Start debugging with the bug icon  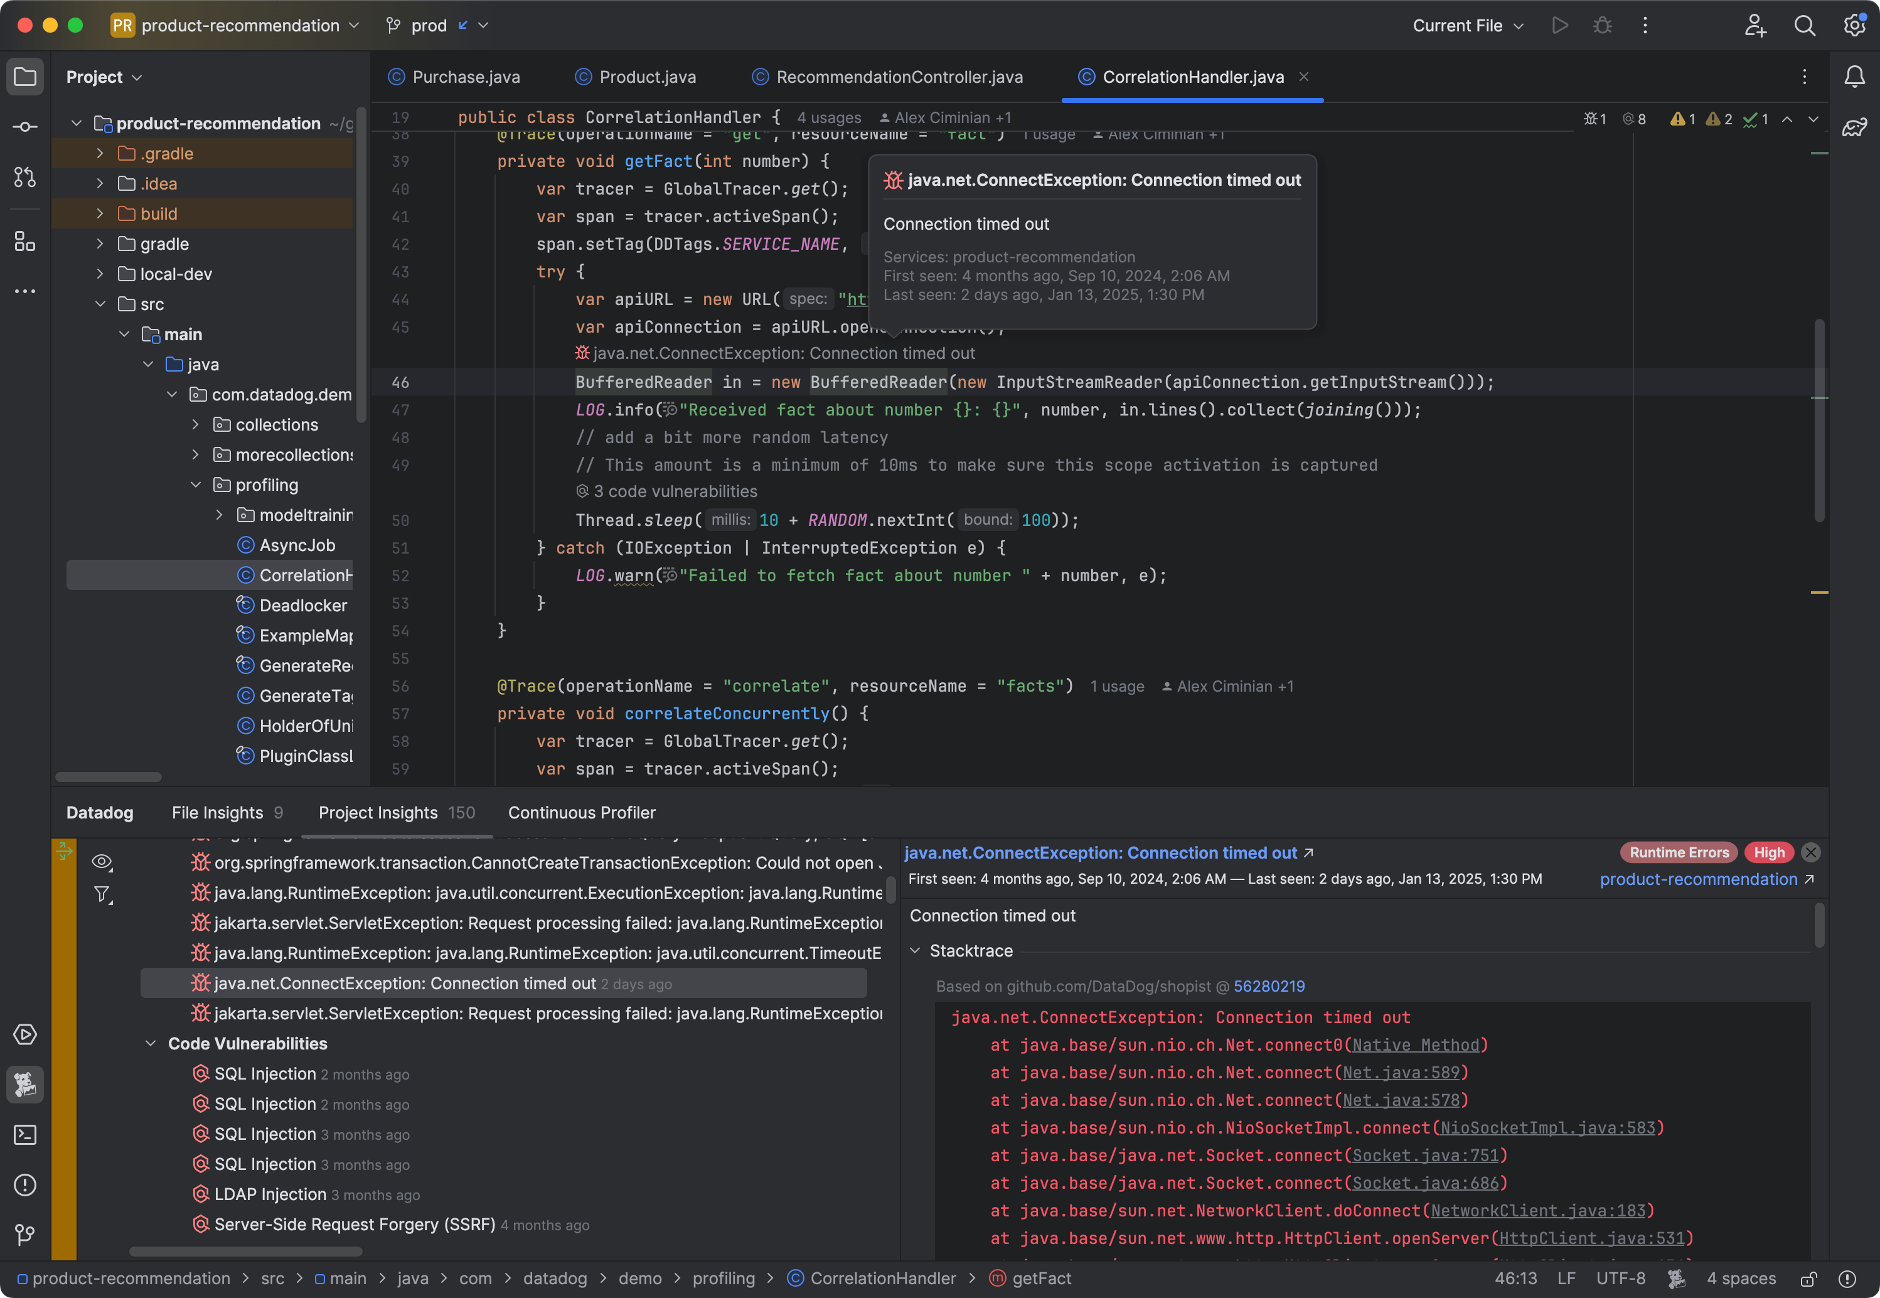click(x=1601, y=25)
